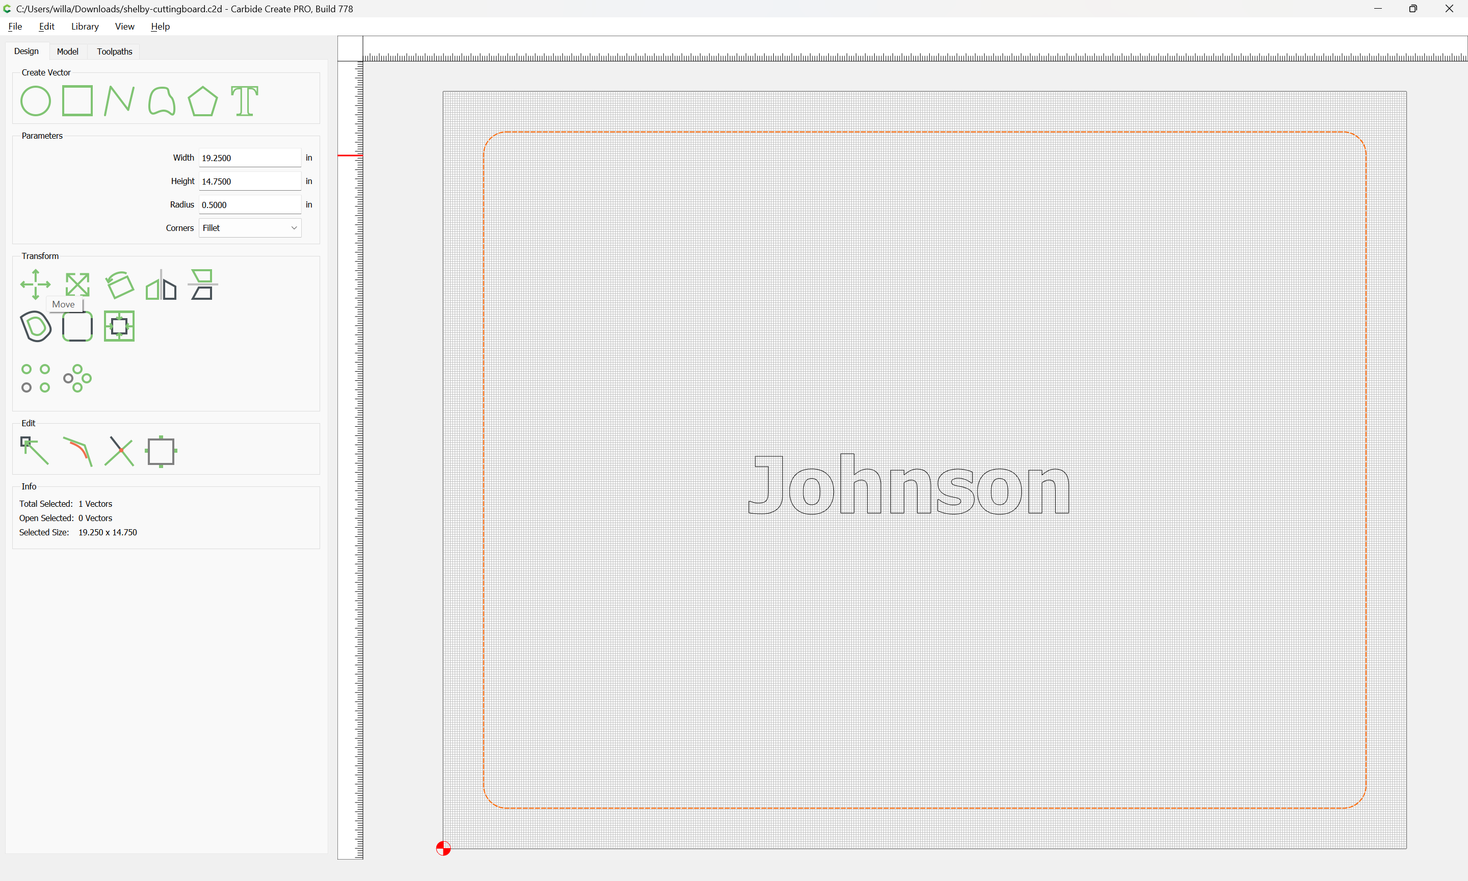Click the 'Open Selected: 0 Vectors' text
The height and width of the screenshot is (881, 1468).
click(65, 519)
